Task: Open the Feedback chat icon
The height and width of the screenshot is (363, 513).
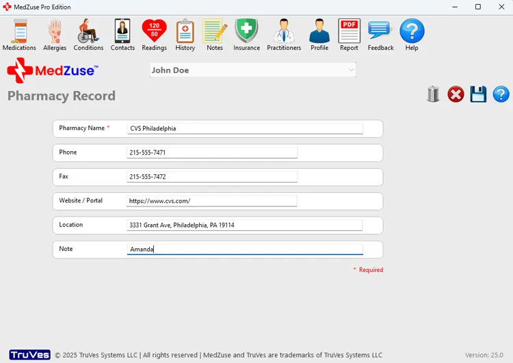Action: (380, 34)
